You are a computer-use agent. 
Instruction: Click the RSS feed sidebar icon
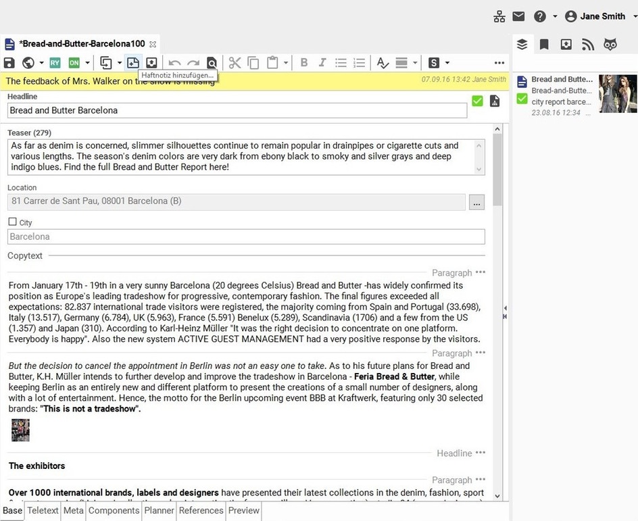pos(588,45)
